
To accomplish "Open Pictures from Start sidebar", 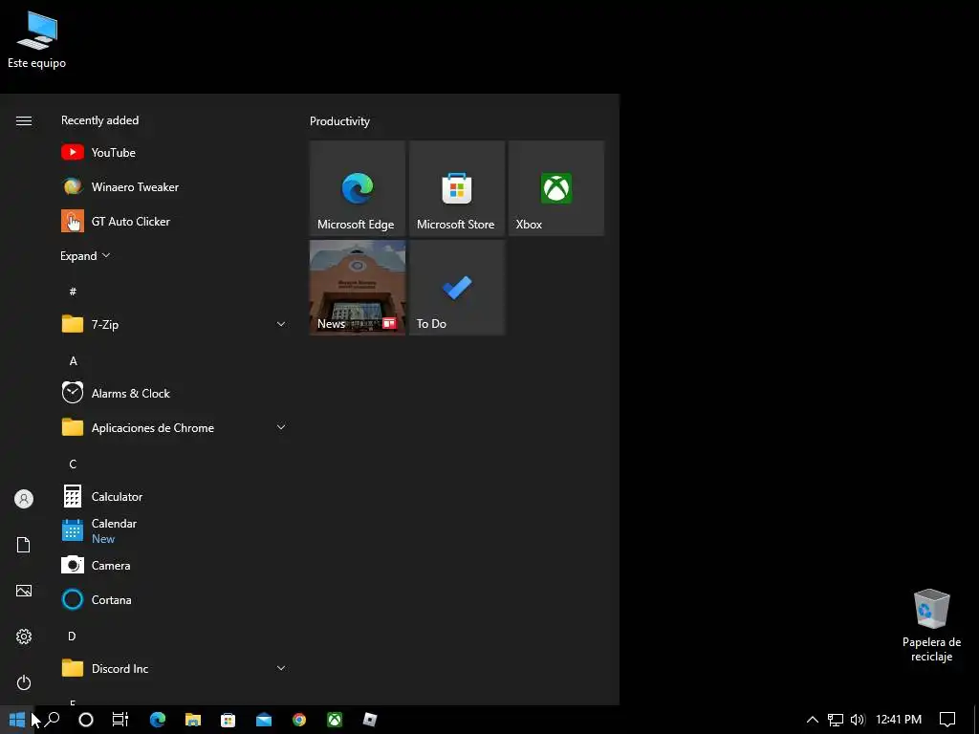I will tap(24, 591).
